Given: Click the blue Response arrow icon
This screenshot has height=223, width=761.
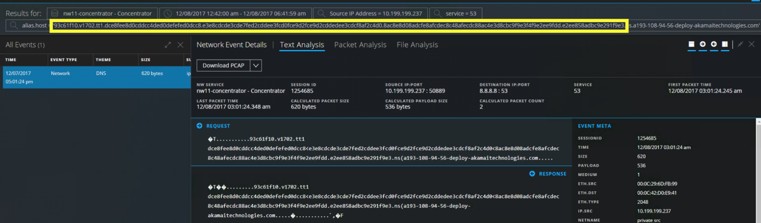Looking at the screenshot, I should pos(532,174).
